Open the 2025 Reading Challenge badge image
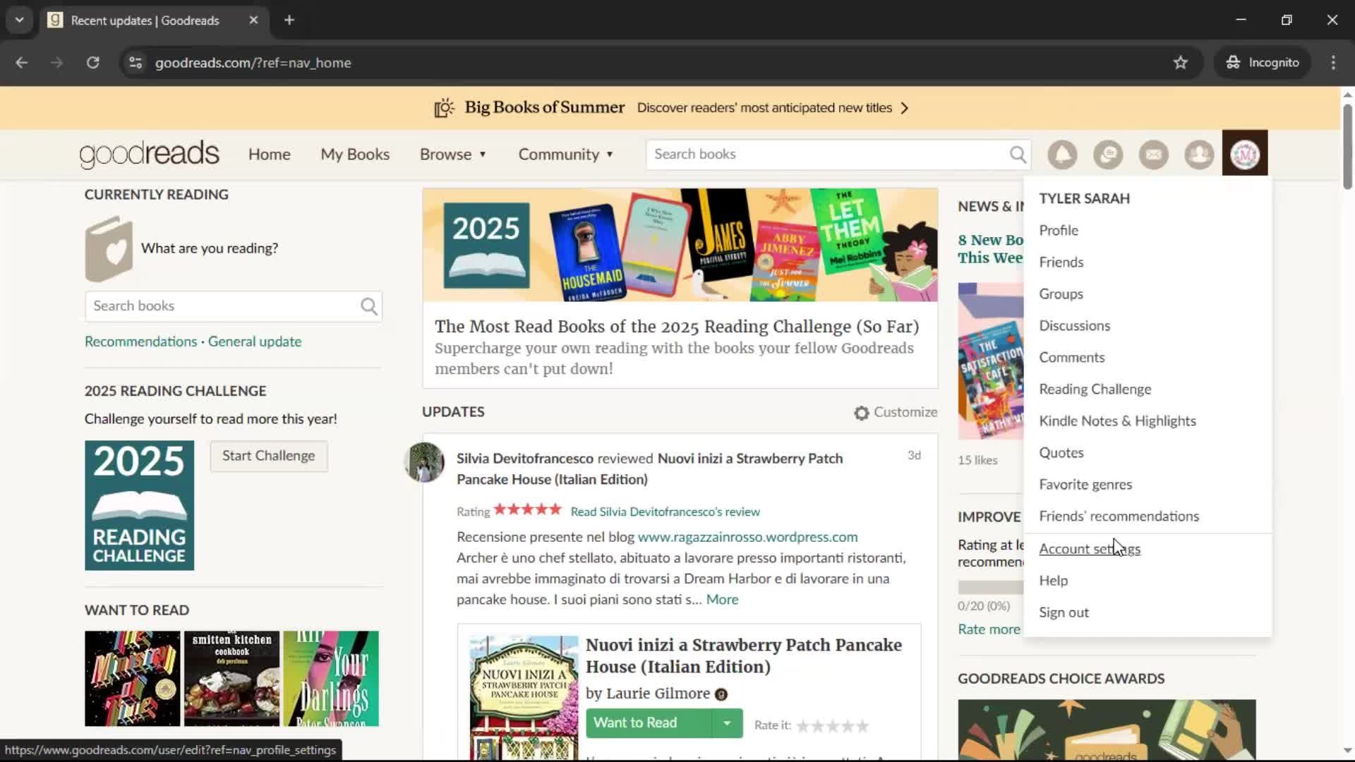Screen dimensions: 1355x762 click(x=139, y=505)
